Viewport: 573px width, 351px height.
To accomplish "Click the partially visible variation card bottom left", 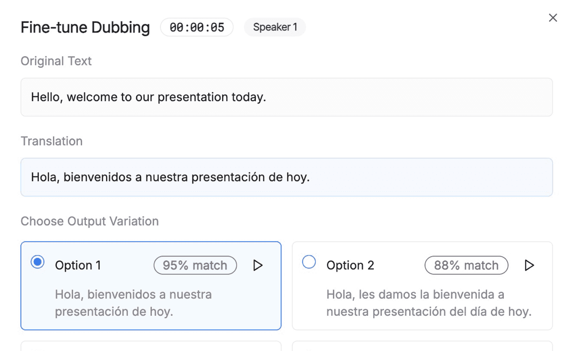I will [151, 347].
